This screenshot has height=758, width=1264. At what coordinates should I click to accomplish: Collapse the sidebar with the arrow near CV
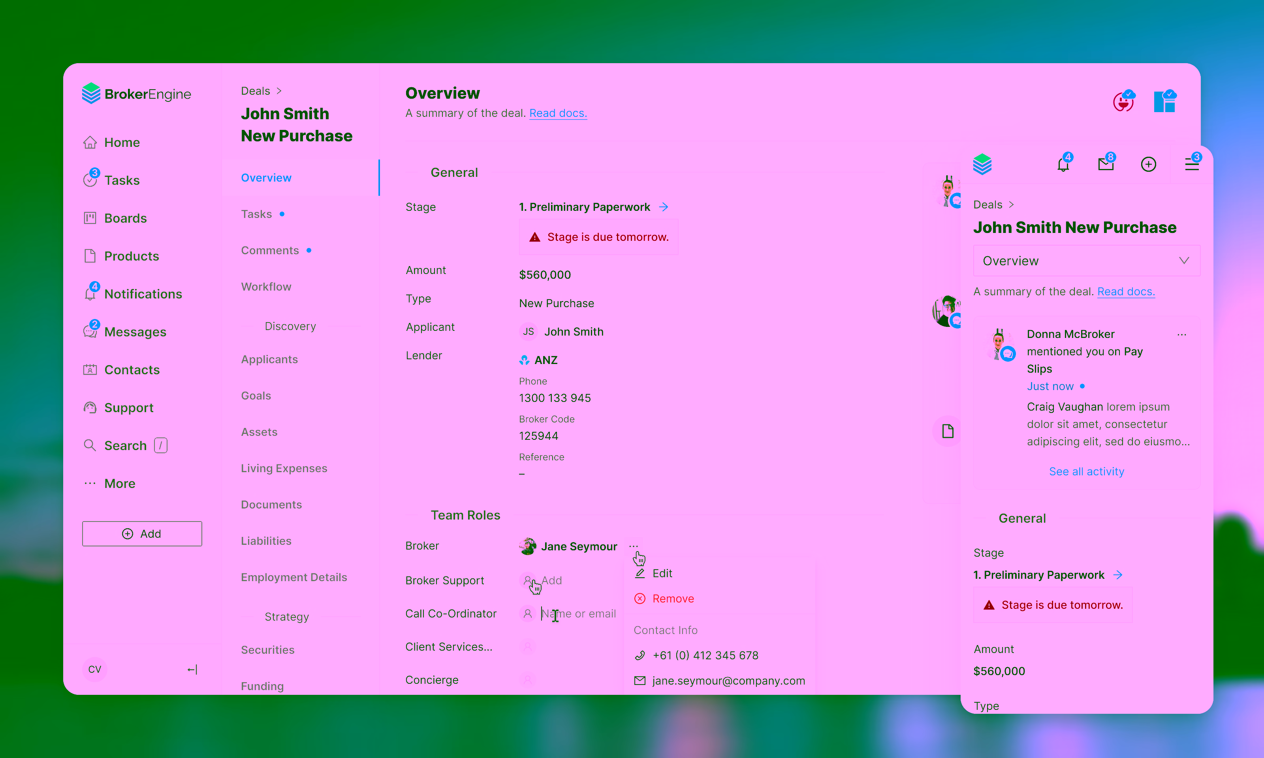click(x=192, y=669)
